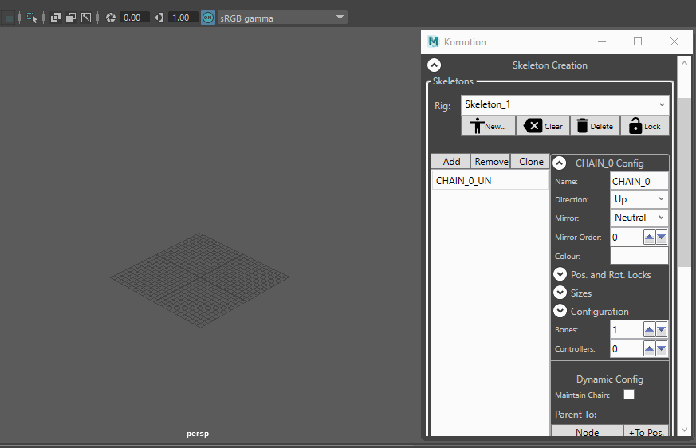
Task: Click the Node button under Parent To
Action: pyautogui.click(x=587, y=431)
